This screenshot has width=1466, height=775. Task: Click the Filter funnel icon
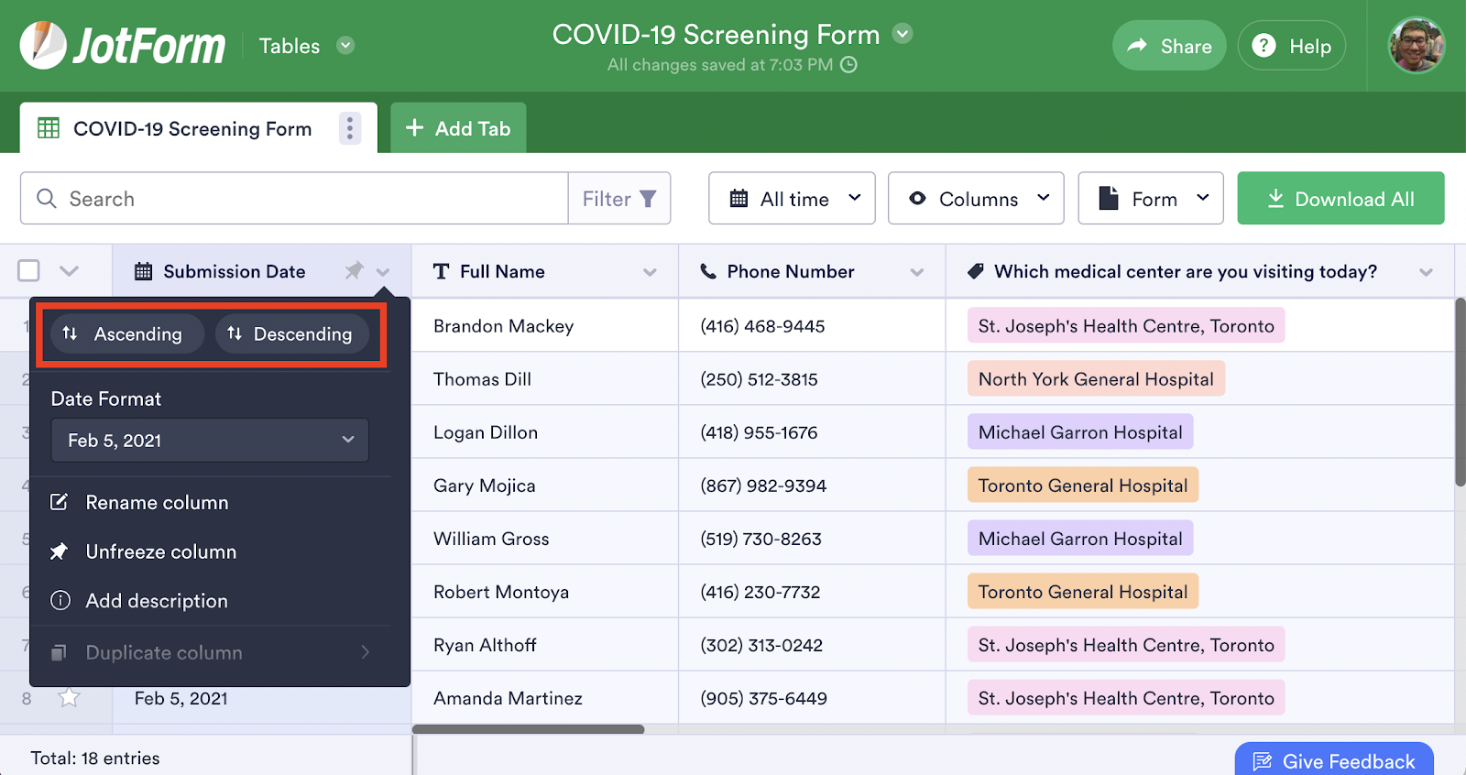point(648,199)
